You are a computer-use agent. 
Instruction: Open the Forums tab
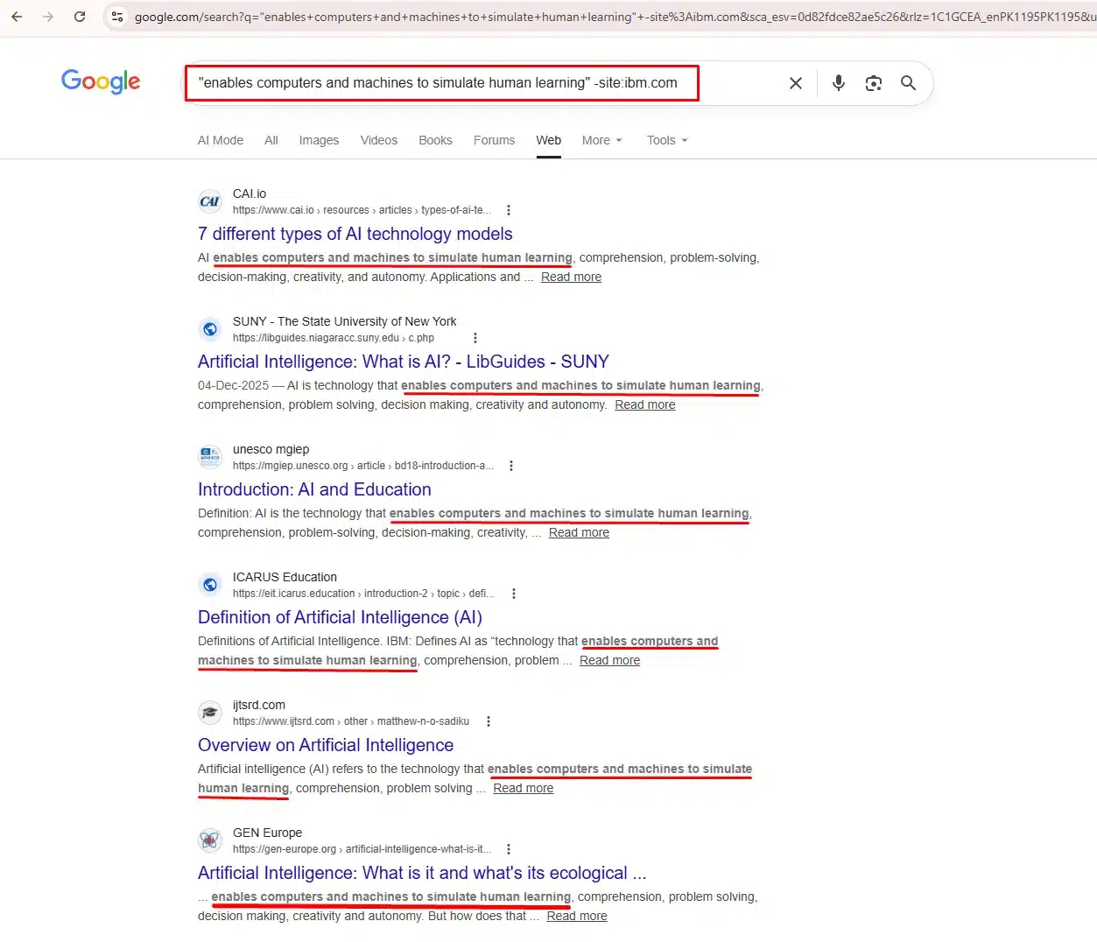tap(495, 140)
